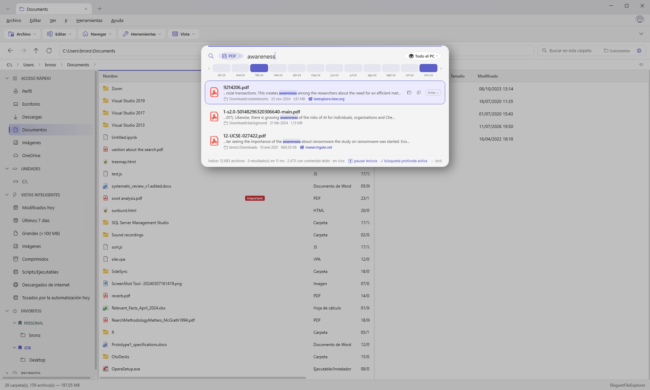The width and height of the screenshot is (650, 390).
Task: Open 'Grandes (>100 MB)' smart view
Action: [51, 233]
